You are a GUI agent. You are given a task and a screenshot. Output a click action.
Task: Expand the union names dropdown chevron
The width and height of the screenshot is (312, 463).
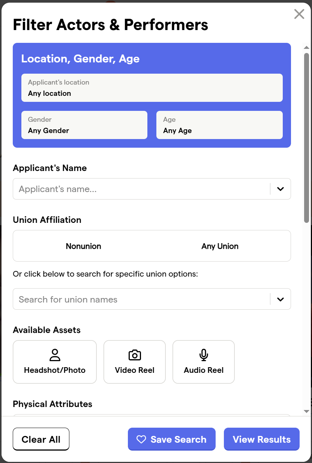point(280,299)
